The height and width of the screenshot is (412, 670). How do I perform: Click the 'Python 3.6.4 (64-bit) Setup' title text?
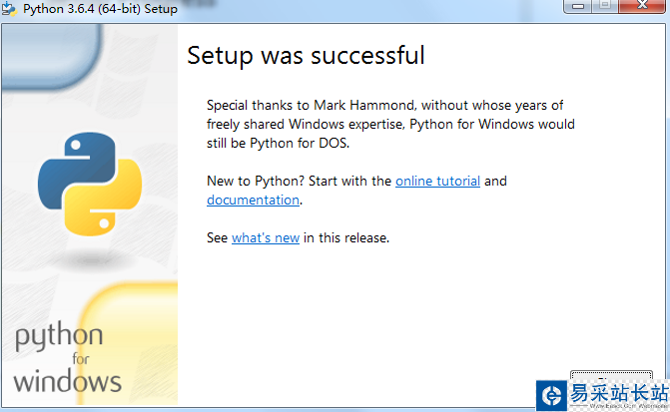coord(100,9)
